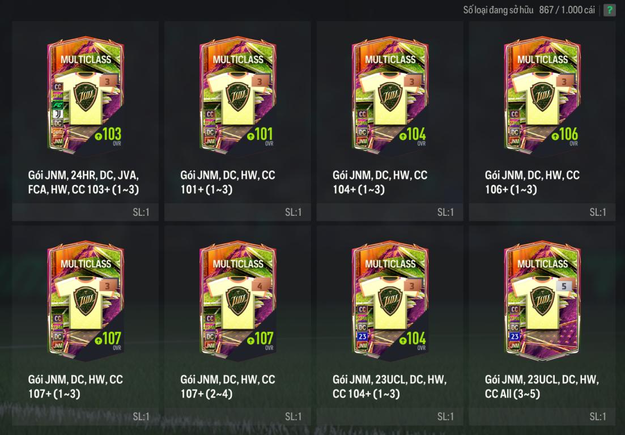
Task: Select the 106 OVR Multiclass pack card
Action: pos(542,95)
